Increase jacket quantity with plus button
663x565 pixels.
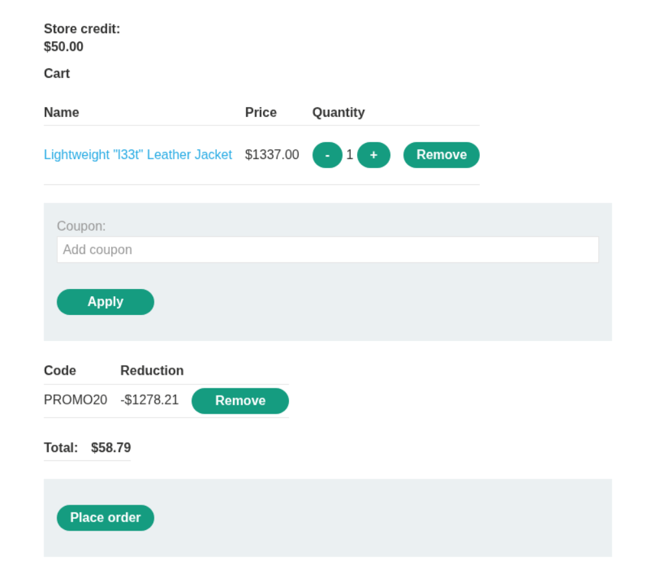tap(373, 155)
